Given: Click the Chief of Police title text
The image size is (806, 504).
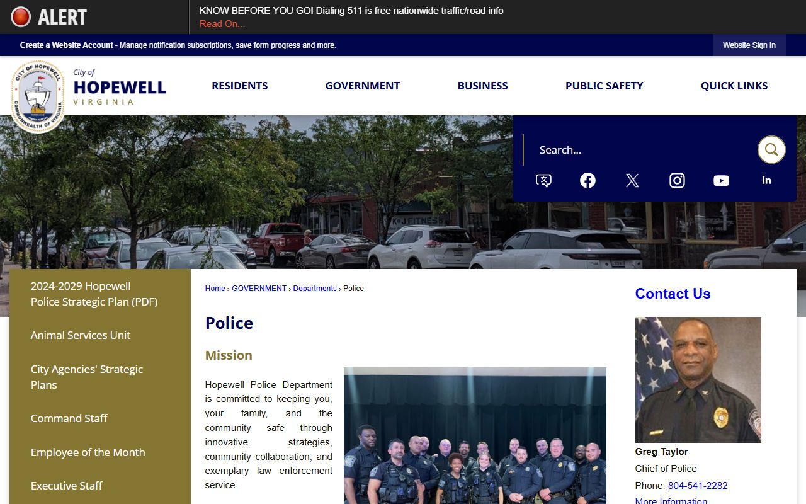Looking at the screenshot, I should 666,469.
